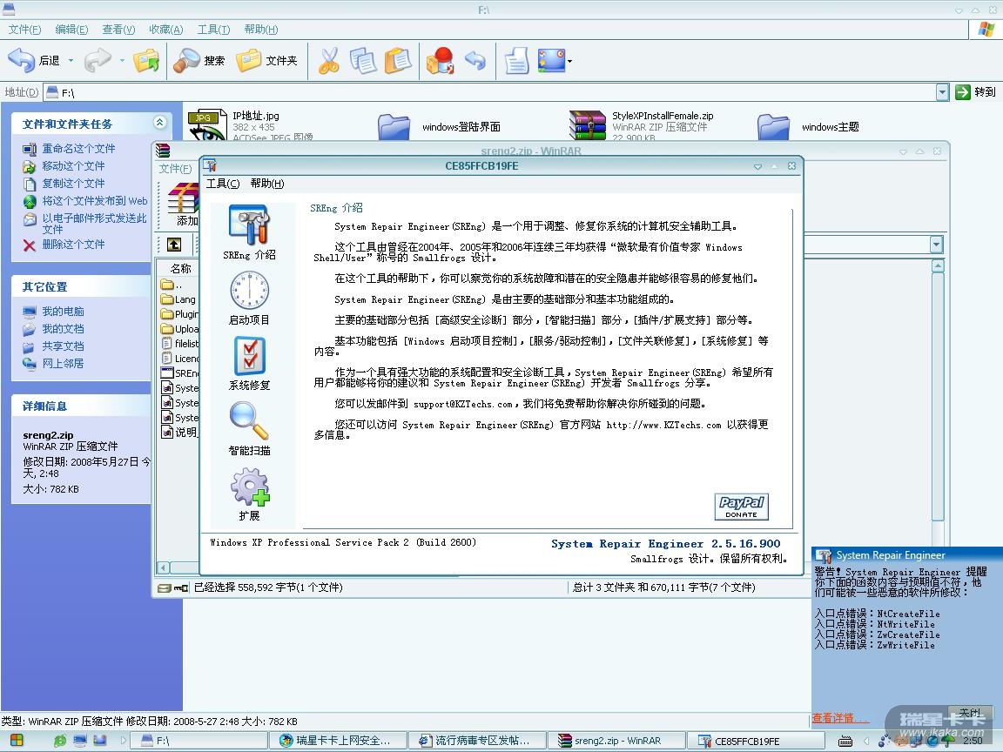Screen dimensions: 1003x752
Task: Click the PayPal Donate button
Action: pyautogui.click(x=742, y=507)
